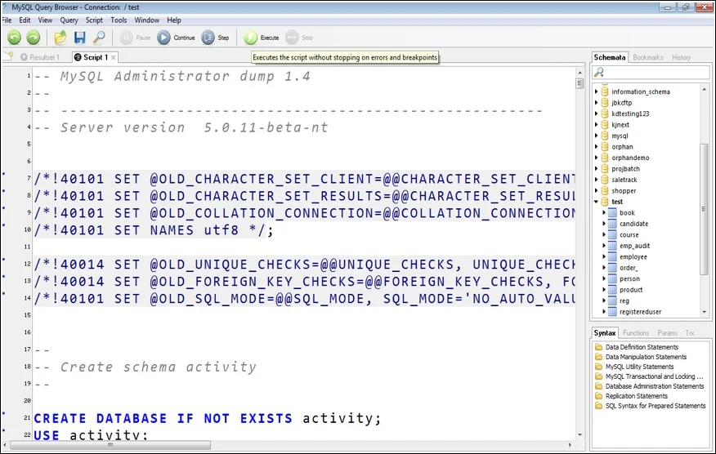716x454 pixels.
Task: Open a script file via folder icon
Action: pos(60,38)
